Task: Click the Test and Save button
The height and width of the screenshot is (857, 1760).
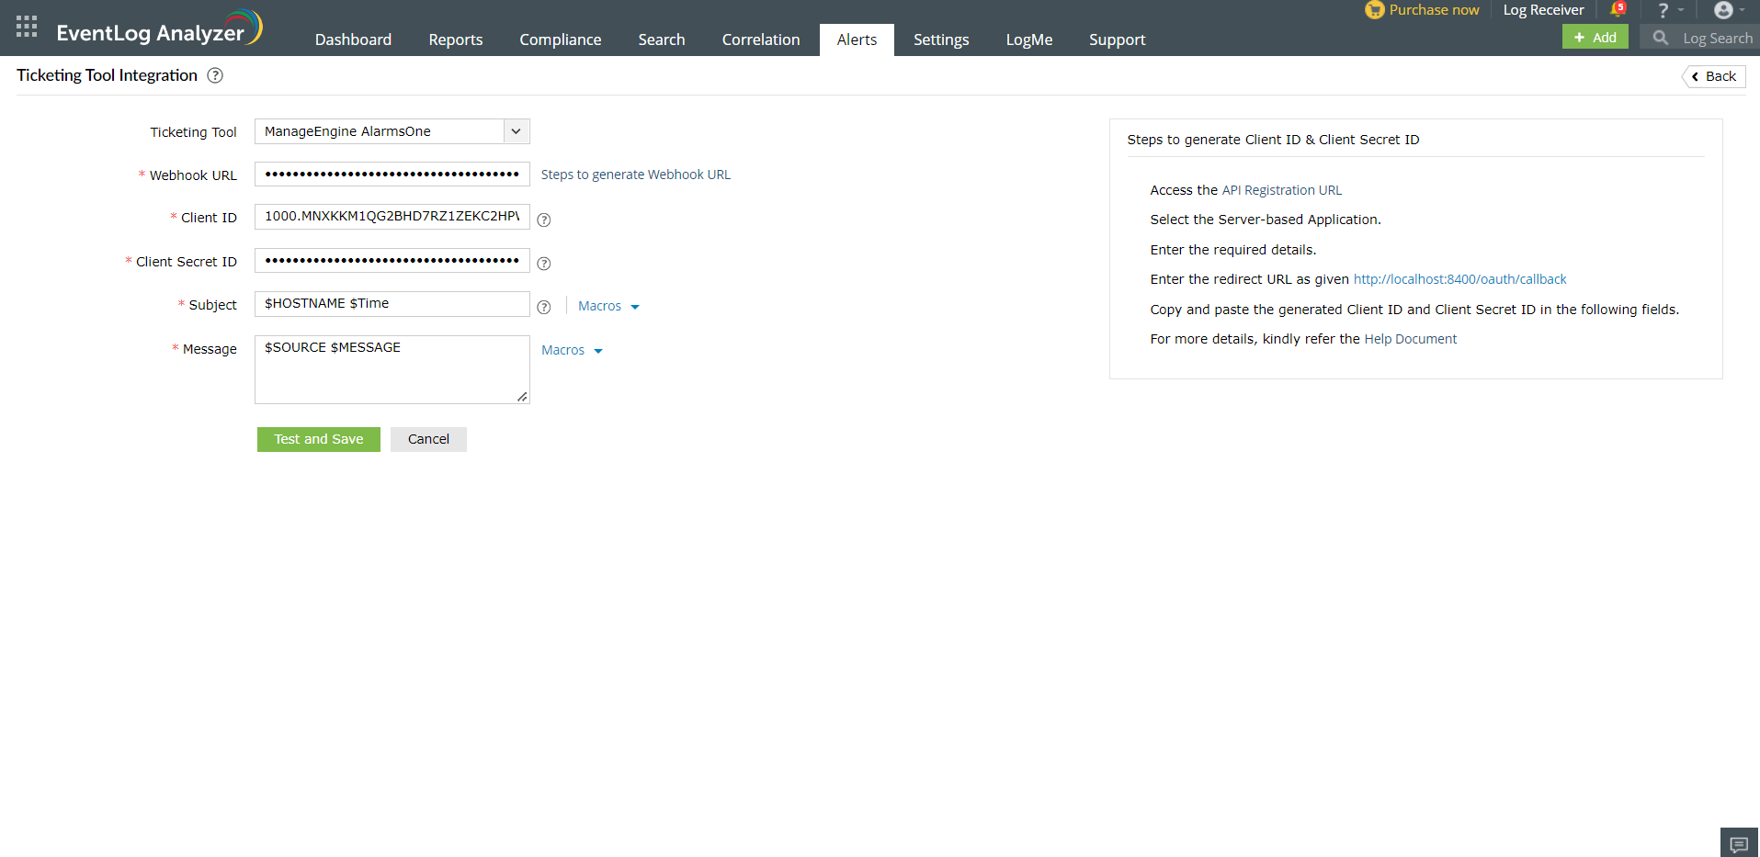Action: (x=318, y=439)
